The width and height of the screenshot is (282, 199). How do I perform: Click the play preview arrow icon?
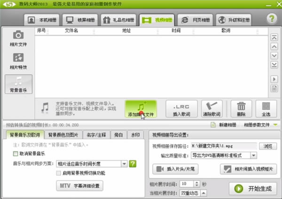[x=274, y=79]
